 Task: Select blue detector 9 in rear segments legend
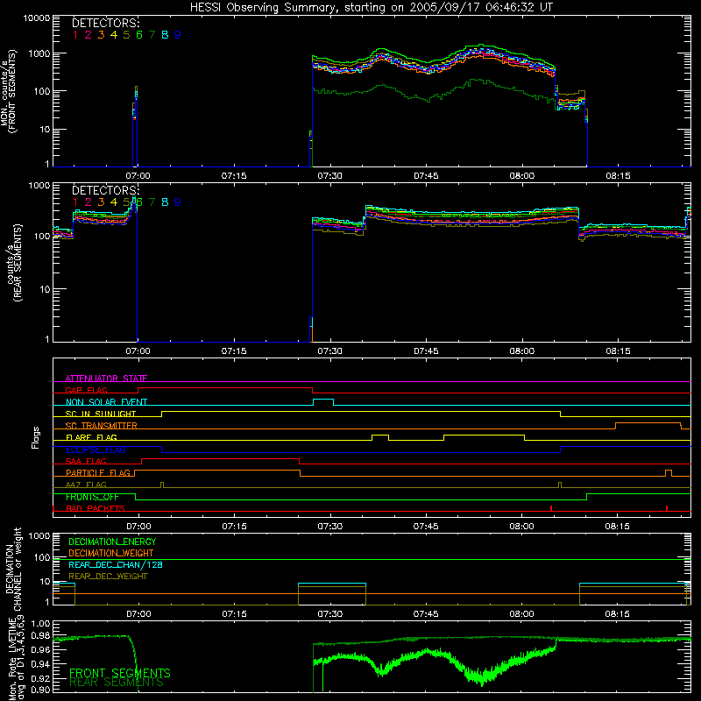(x=178, y=202)
